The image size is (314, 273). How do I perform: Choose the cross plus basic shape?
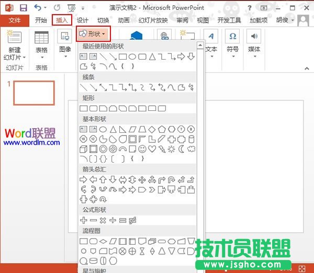(x=172, y=139)
